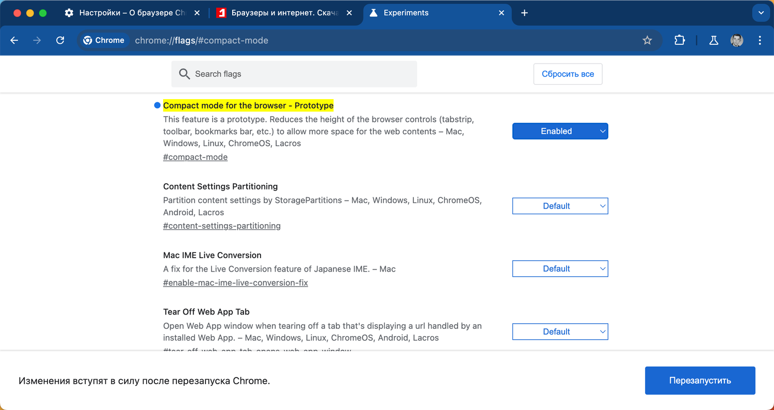
Task: Open Content Settings Partitioning Default dropdown
Action: 560,206
